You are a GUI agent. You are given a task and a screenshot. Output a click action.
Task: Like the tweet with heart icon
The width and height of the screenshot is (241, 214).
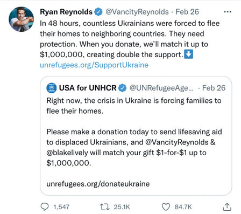[x=166, y=207]
